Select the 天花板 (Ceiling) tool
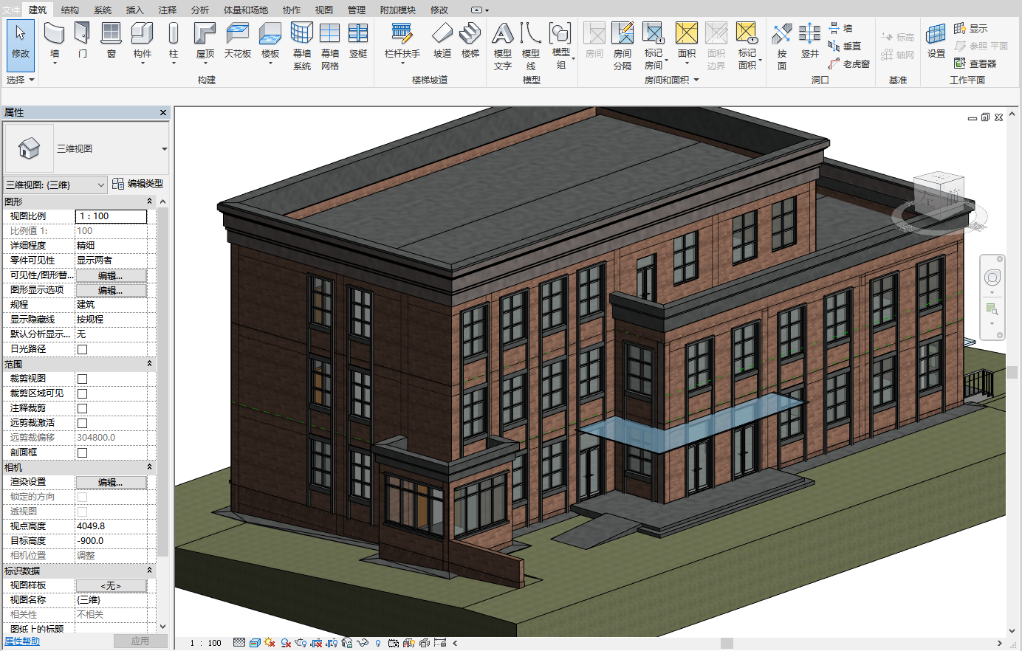Screen dimensions: 1022x651 tap(238, 41)
